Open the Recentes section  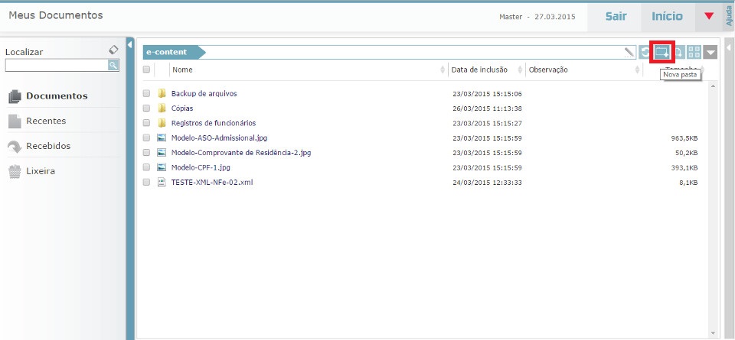point(46,121)
